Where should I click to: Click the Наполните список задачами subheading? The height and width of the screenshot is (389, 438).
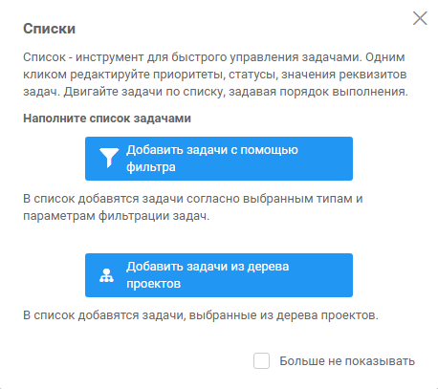(107, 119)
